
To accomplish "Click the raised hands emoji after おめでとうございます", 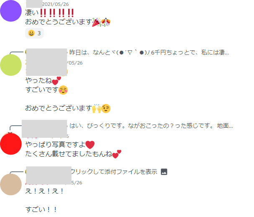I will click(97, 108).
